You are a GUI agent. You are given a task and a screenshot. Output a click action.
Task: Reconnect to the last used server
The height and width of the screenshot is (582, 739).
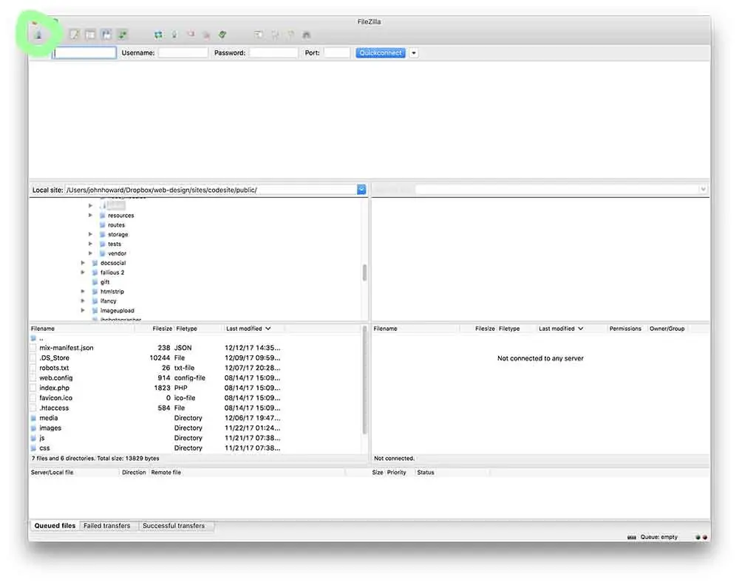pos(222,35)
